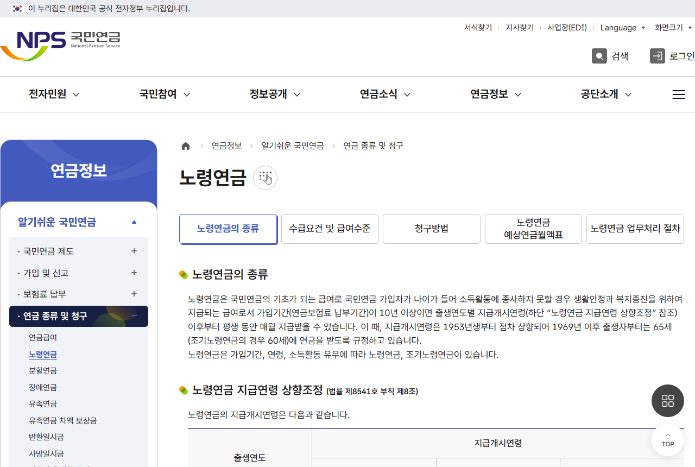
Task: Click the 서식찾기 link
Action: pos(478,28)
